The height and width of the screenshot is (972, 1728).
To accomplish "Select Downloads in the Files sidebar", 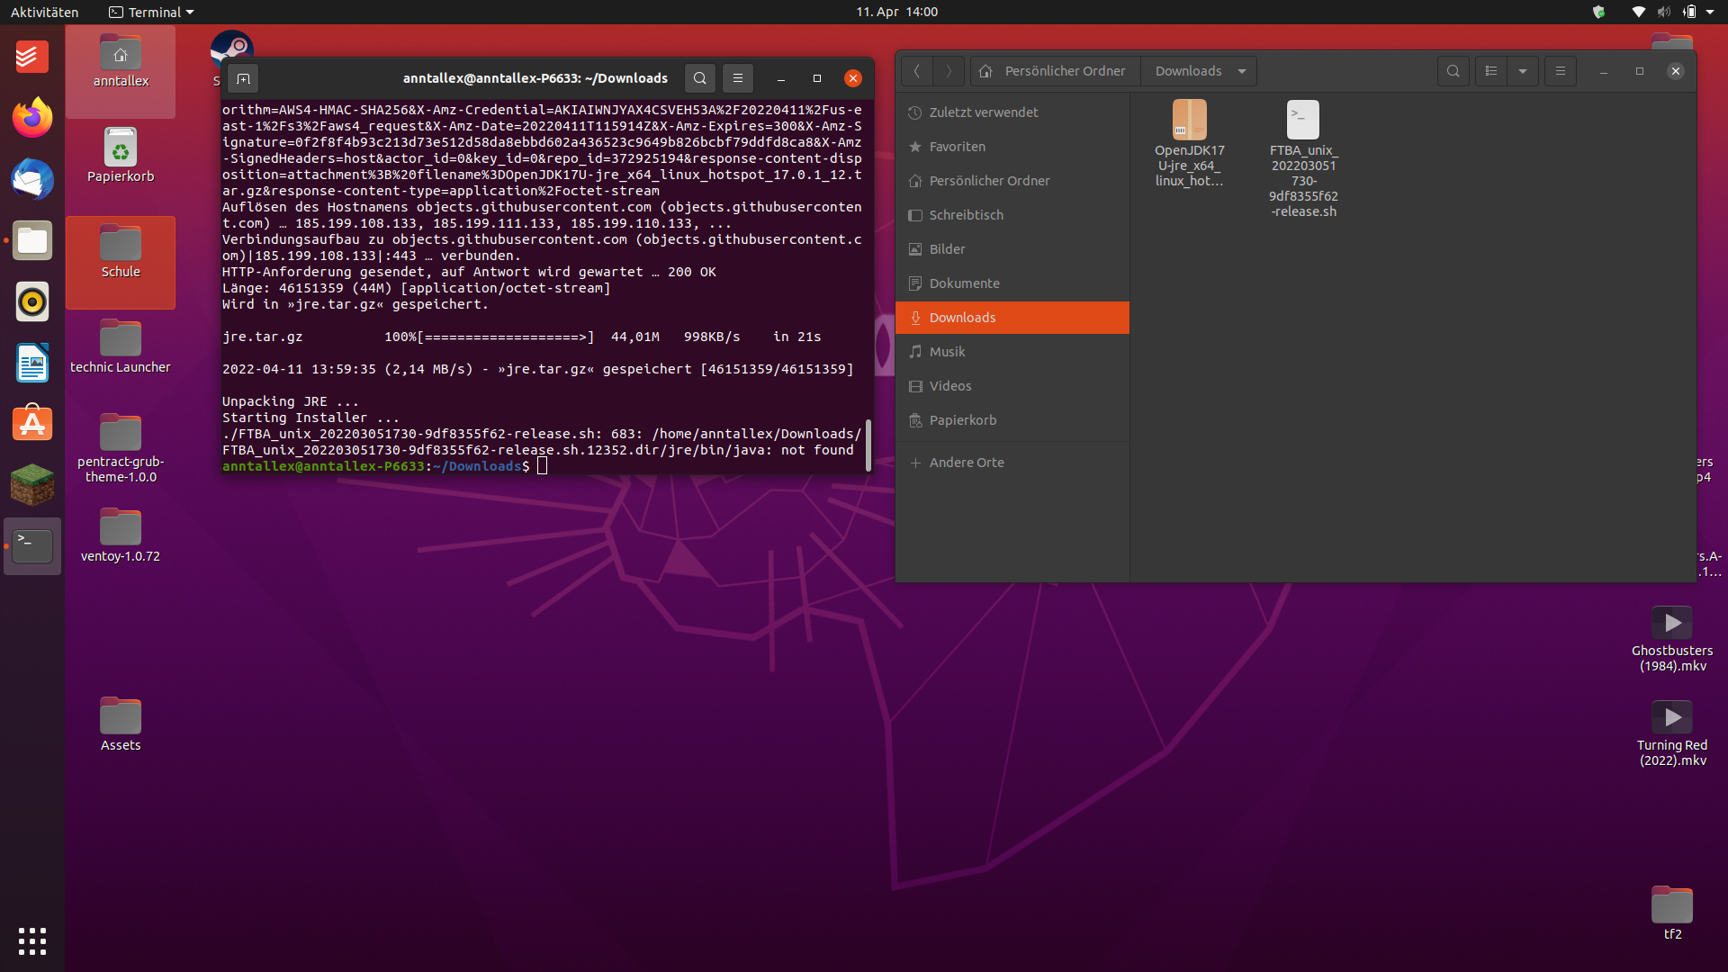I will (x=1012, y=318).
